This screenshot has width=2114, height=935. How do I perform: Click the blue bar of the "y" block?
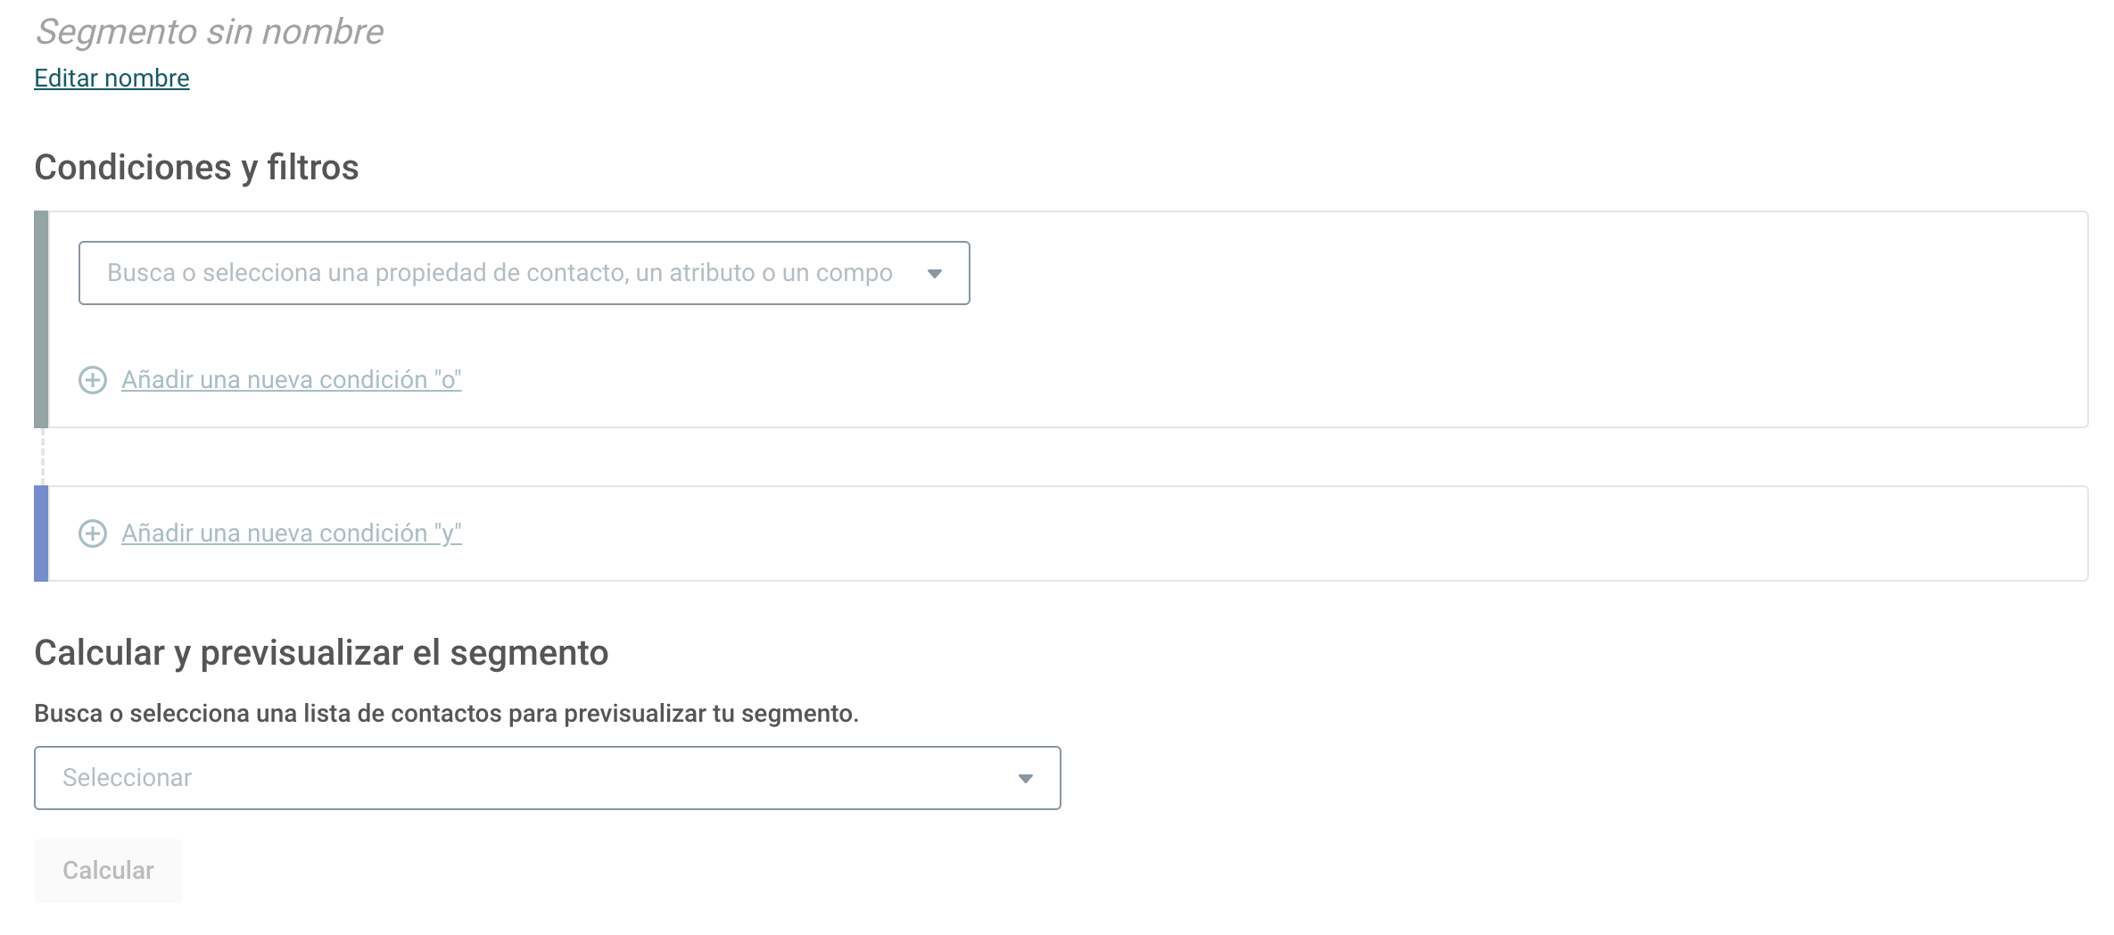41,534
